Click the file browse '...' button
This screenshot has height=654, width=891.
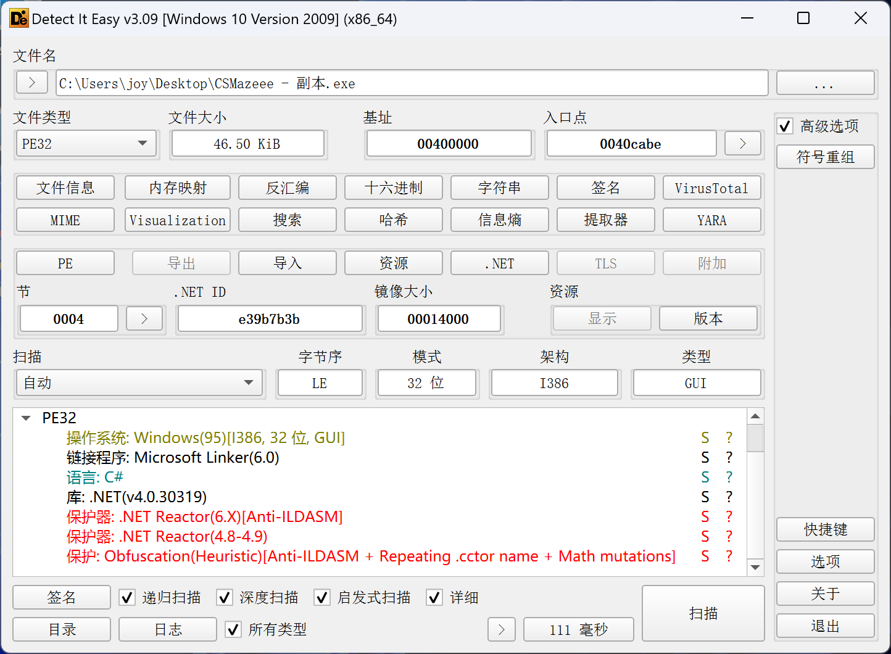click(x=826, y=83)
